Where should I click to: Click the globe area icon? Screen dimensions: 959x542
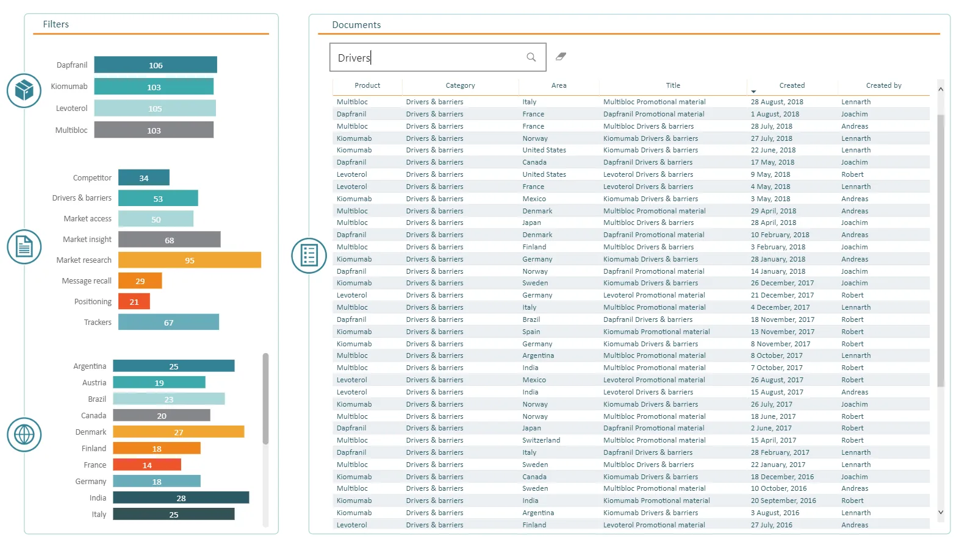(x=24, y=435)
